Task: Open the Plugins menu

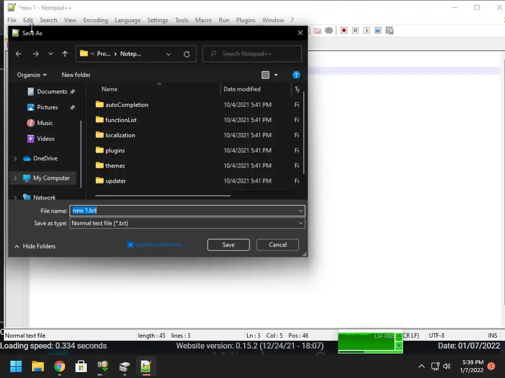Action: coord(246,20)
